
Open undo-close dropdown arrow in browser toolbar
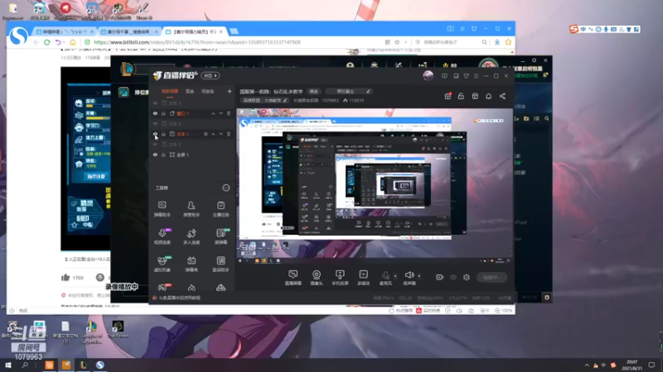(64, 43)
